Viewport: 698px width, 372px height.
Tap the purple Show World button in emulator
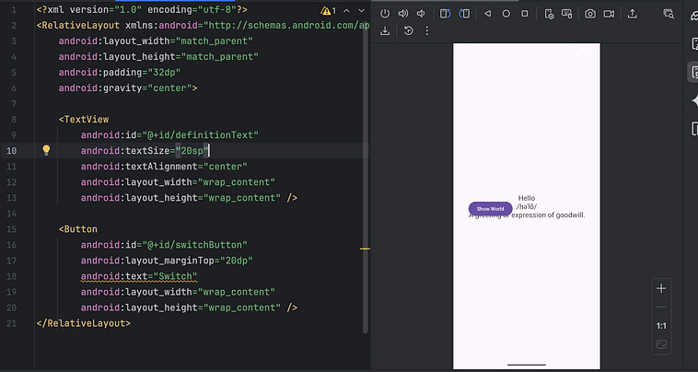(490, 209)
